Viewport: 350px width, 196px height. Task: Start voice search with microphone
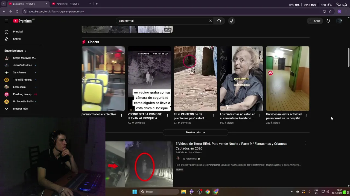coord(232,21)
